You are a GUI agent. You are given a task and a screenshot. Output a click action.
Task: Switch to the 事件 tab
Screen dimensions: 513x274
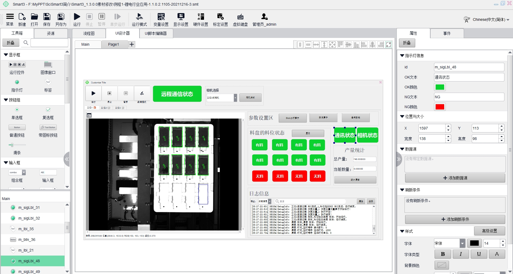pyautogui.click(x=447, y=33)
